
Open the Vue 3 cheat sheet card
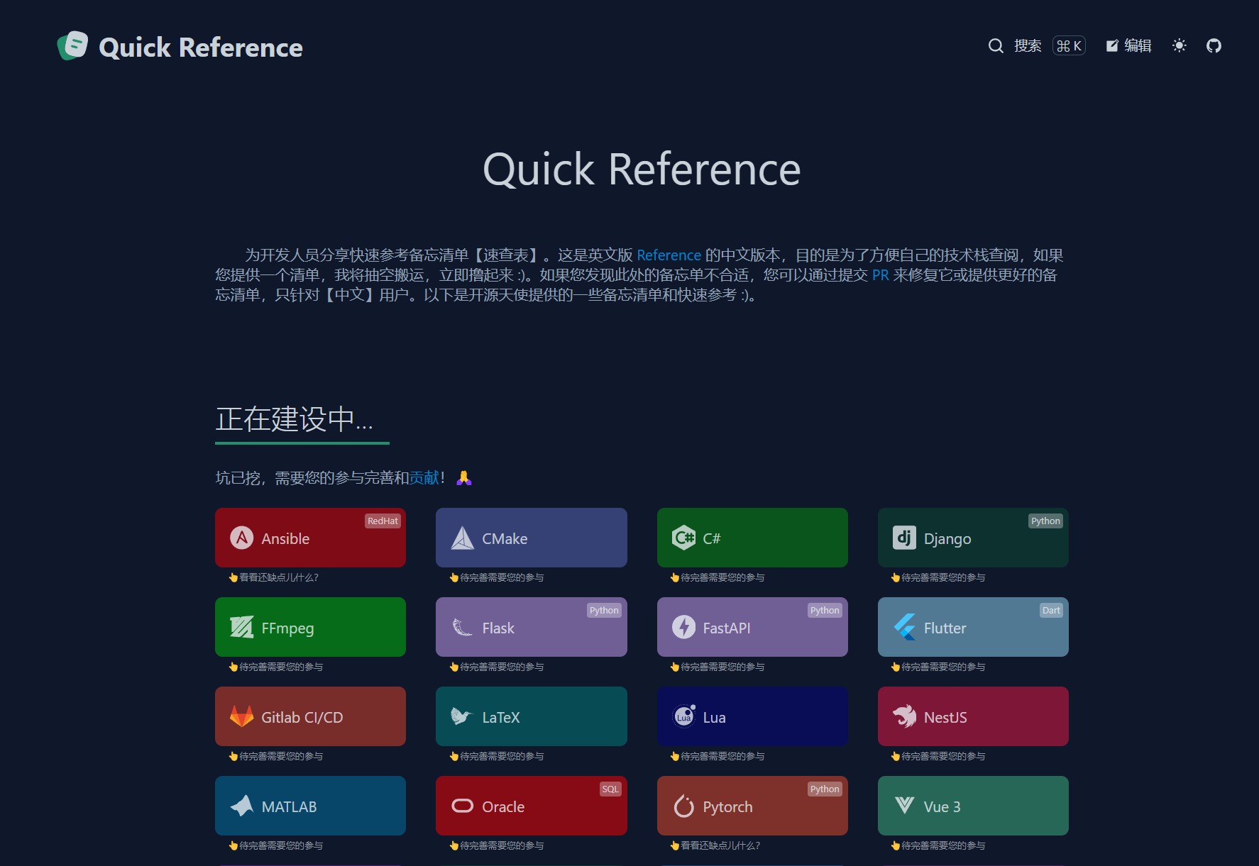(973, 806)
